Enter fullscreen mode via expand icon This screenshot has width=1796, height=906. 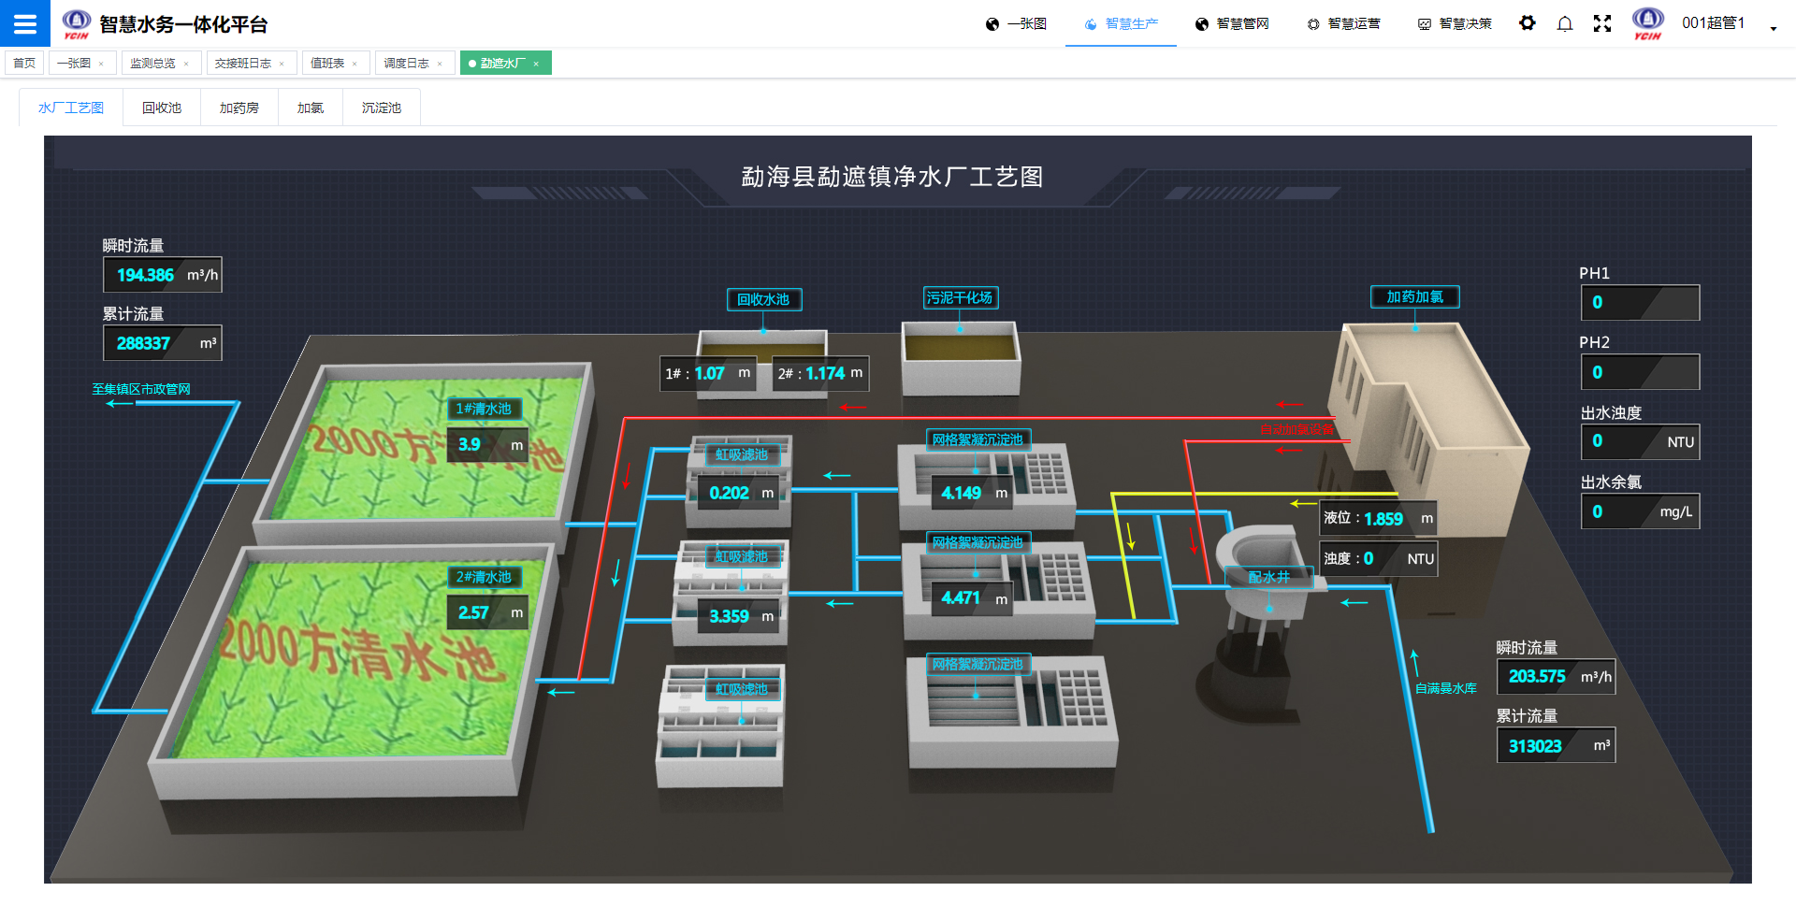(x=1601, y=23)
